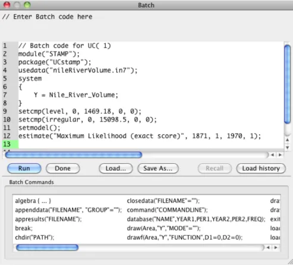
Task: Click the Batch Commands list scroll-right arrow
Action: coord(276,248)
